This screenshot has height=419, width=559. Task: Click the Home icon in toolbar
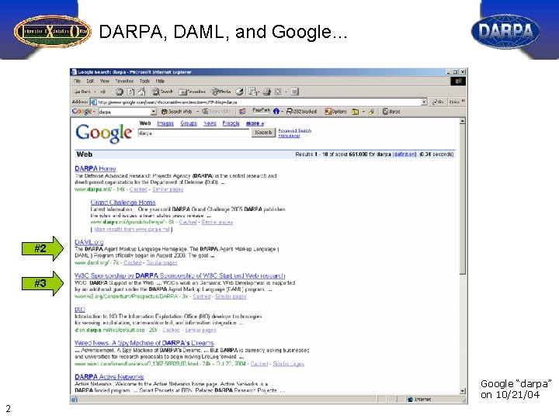tap(142, 92)
